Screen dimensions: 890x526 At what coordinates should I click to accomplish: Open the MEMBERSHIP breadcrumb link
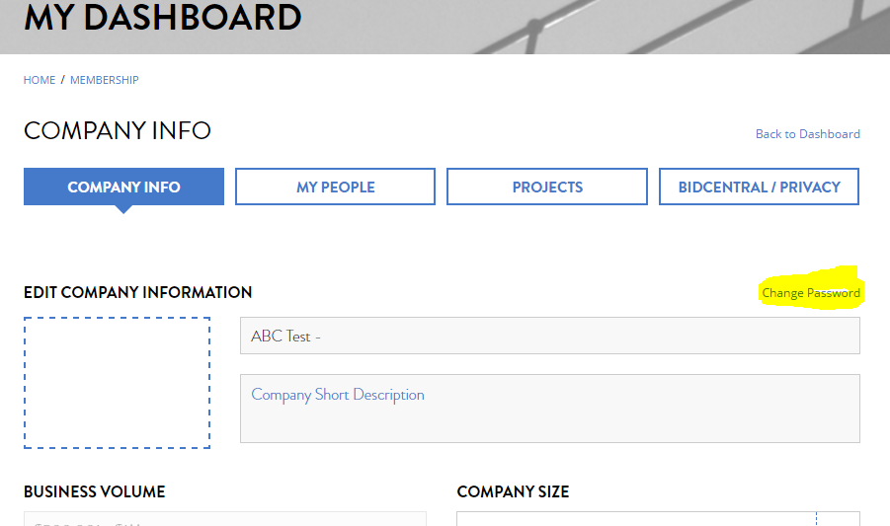pos(104,80)
